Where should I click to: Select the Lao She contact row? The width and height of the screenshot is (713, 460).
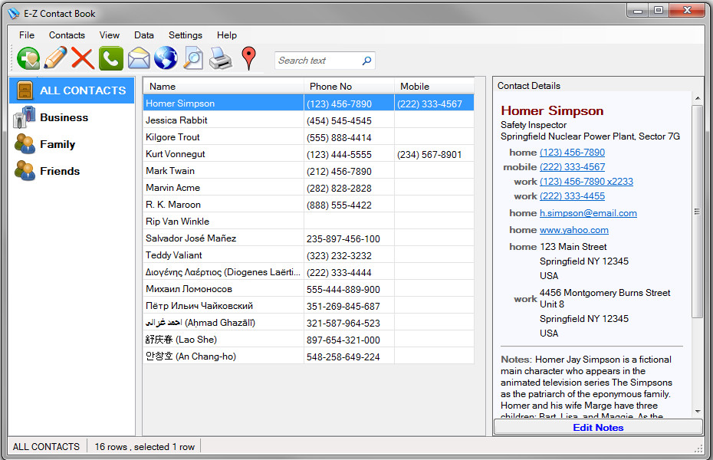[308, 339]
